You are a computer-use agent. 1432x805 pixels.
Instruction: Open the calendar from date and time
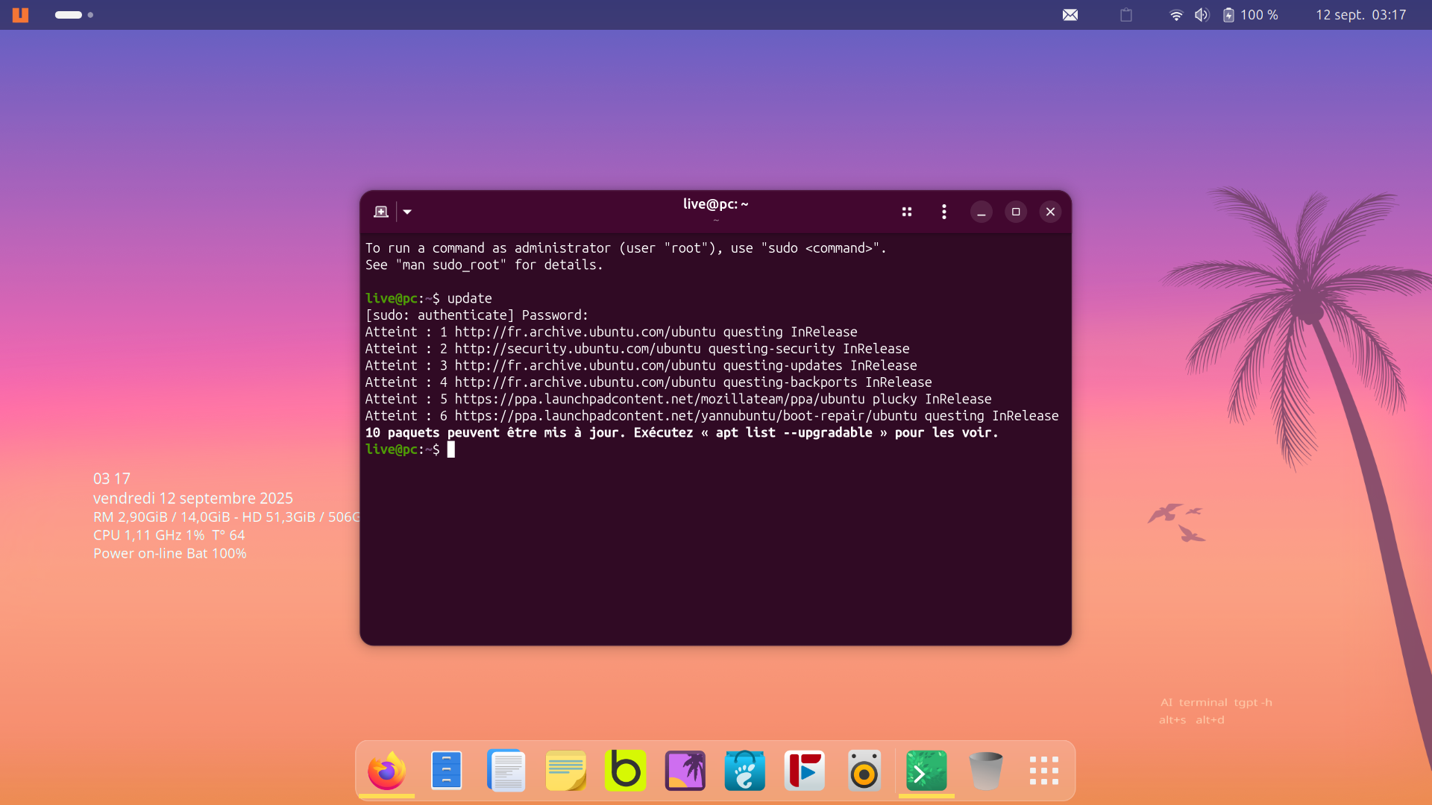coord(1360,15)
